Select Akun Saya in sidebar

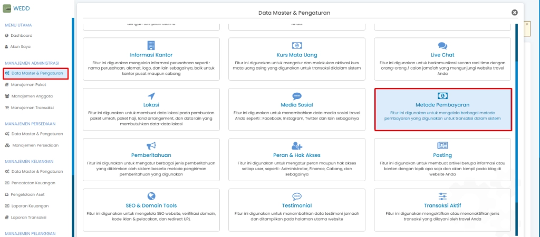pos(21,46)
